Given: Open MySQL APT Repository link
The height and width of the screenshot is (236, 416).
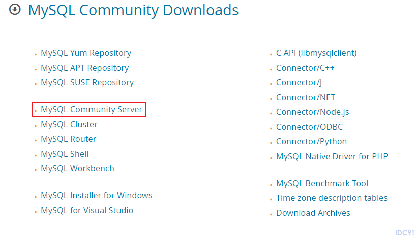Looking at the screenshot, I should coord(84,68).
